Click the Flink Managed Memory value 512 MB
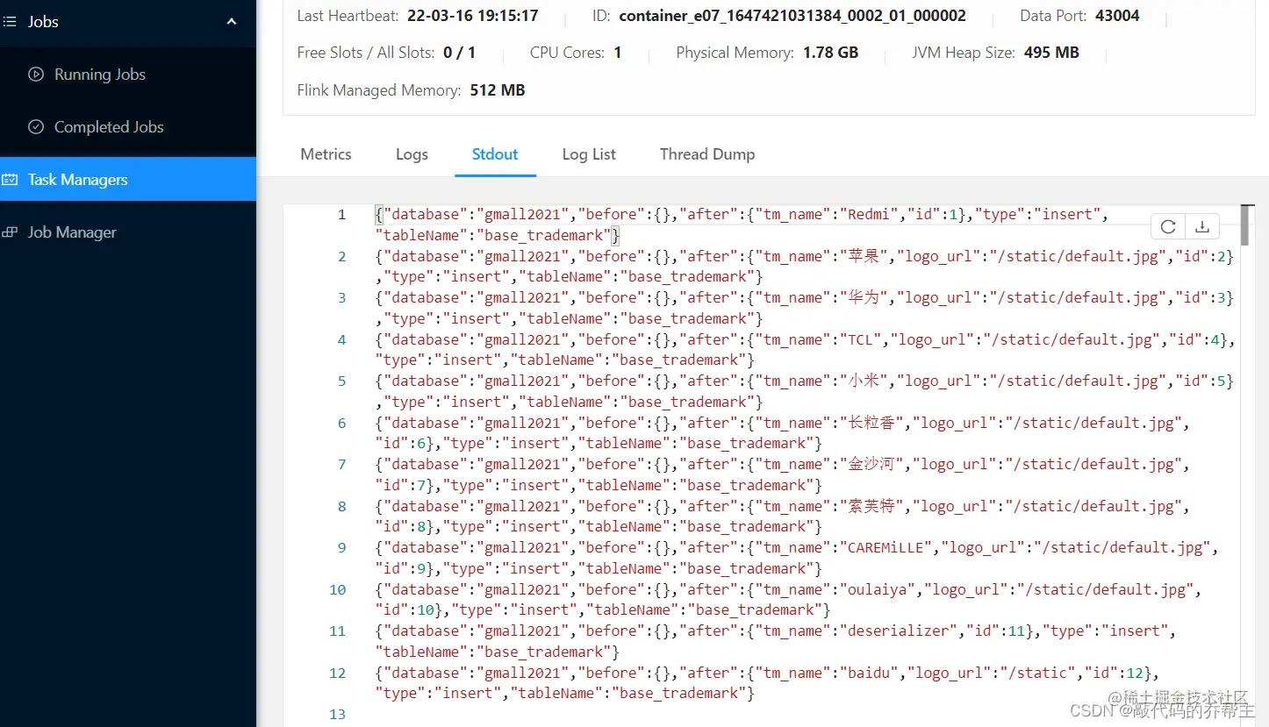 pos(498,90)
